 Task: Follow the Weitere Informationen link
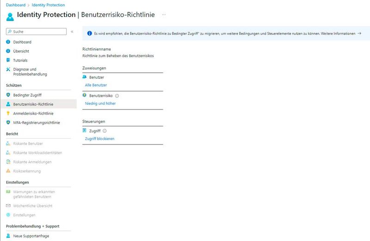(338, 33)
